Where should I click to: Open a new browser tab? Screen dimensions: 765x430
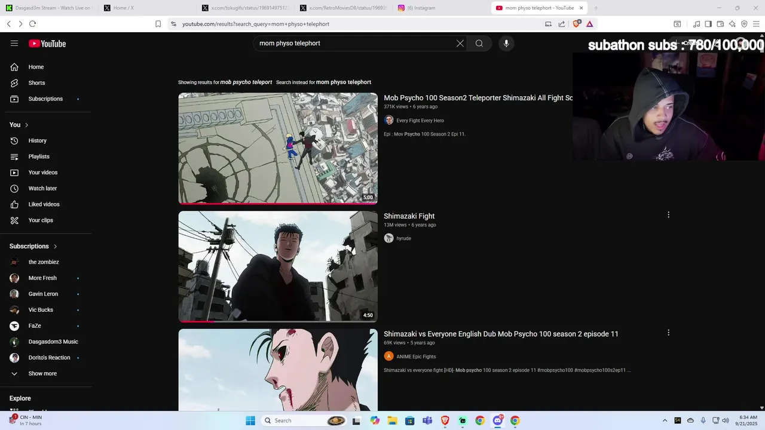pyautogui.click(x=596, y=8)
